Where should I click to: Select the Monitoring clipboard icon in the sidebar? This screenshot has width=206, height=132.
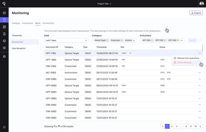pyautogui.click(x=4, y=20)
